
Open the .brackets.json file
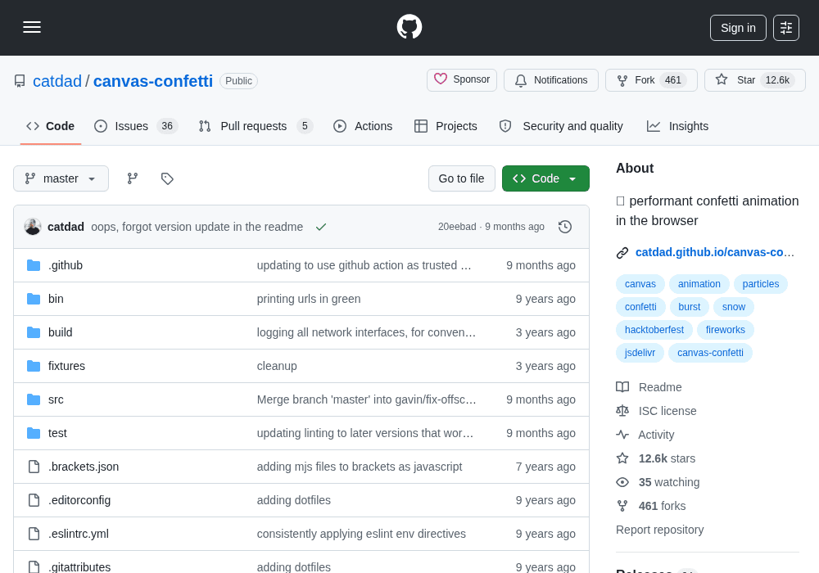coord(84,467)
